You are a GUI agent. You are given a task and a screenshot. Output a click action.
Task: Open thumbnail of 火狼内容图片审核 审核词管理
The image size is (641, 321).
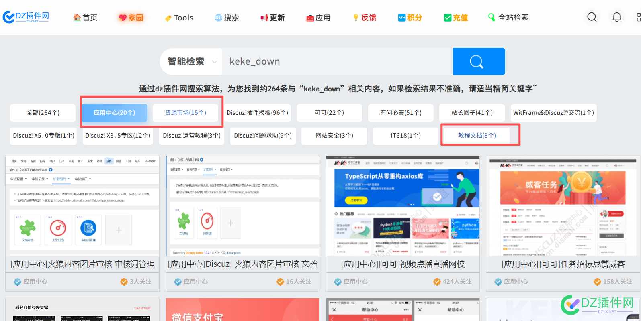point(82,206)
